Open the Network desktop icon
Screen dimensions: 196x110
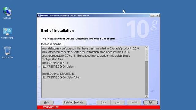7,13
